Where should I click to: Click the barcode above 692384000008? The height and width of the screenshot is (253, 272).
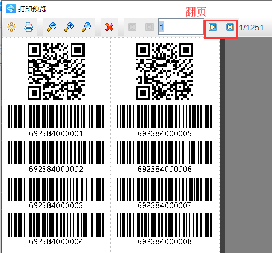coord(164,225)
